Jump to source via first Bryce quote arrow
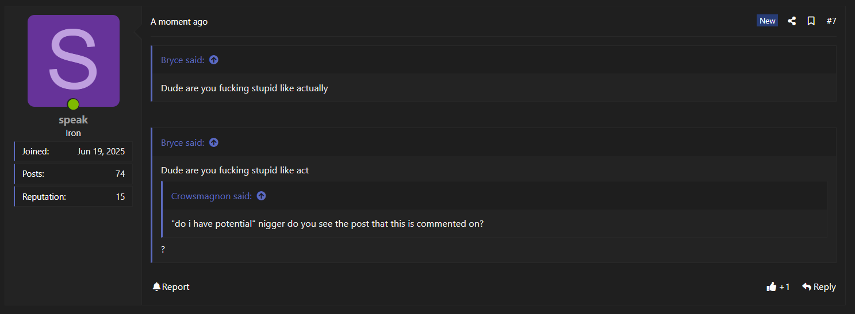Image resolution: width=855 pixels, height=314 pixels. [214, 60]
